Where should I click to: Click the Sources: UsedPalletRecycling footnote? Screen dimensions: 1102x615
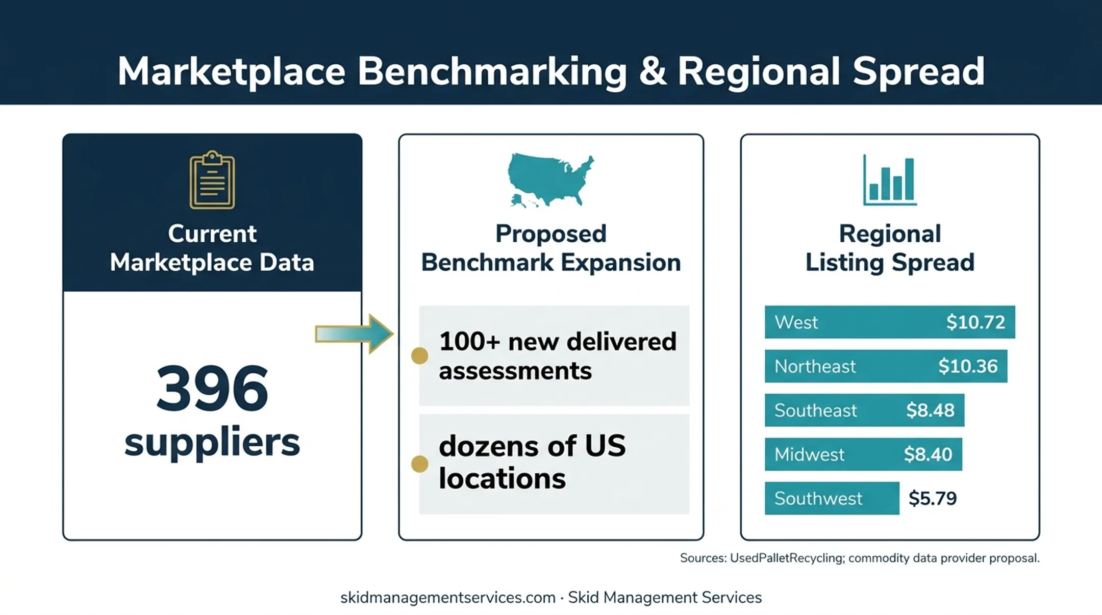pos(860,558)
